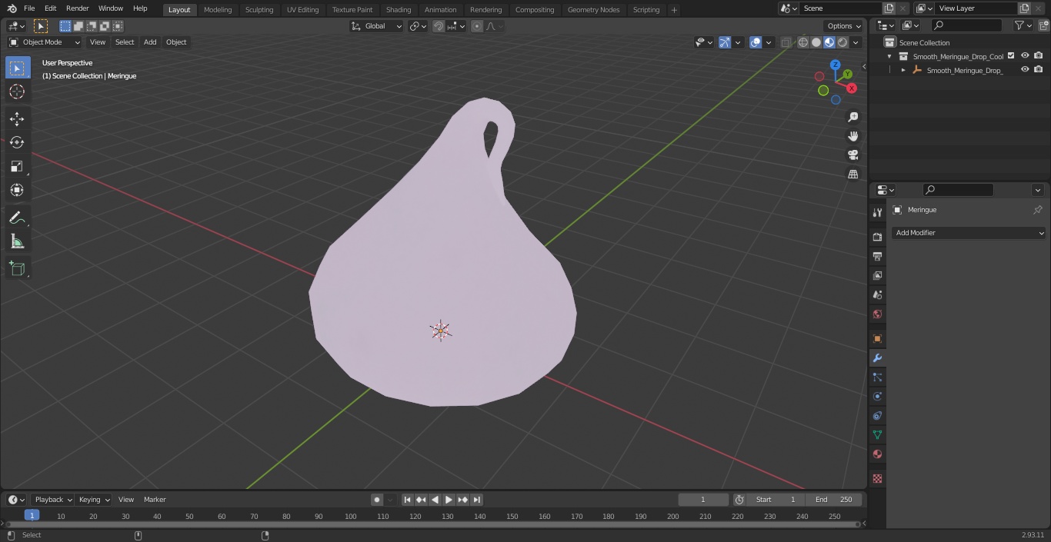The height and width of the screenshot is (542, 1051).
Task: Click the timeline Marker menu
Action: 155,500
